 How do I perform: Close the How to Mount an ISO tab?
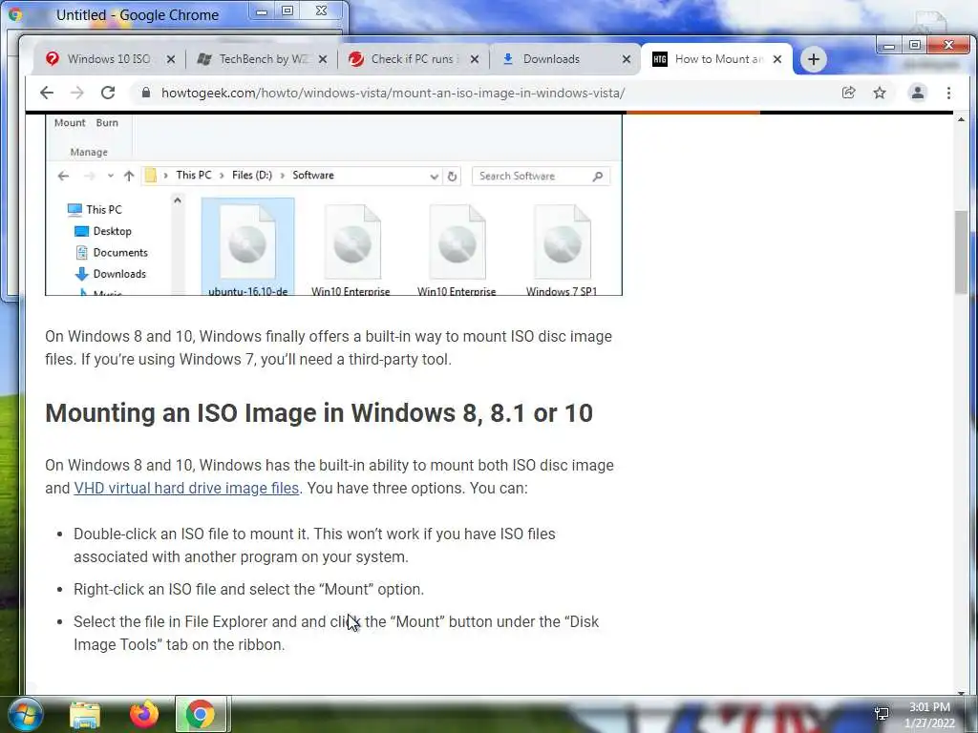click(x=777, y=59)
